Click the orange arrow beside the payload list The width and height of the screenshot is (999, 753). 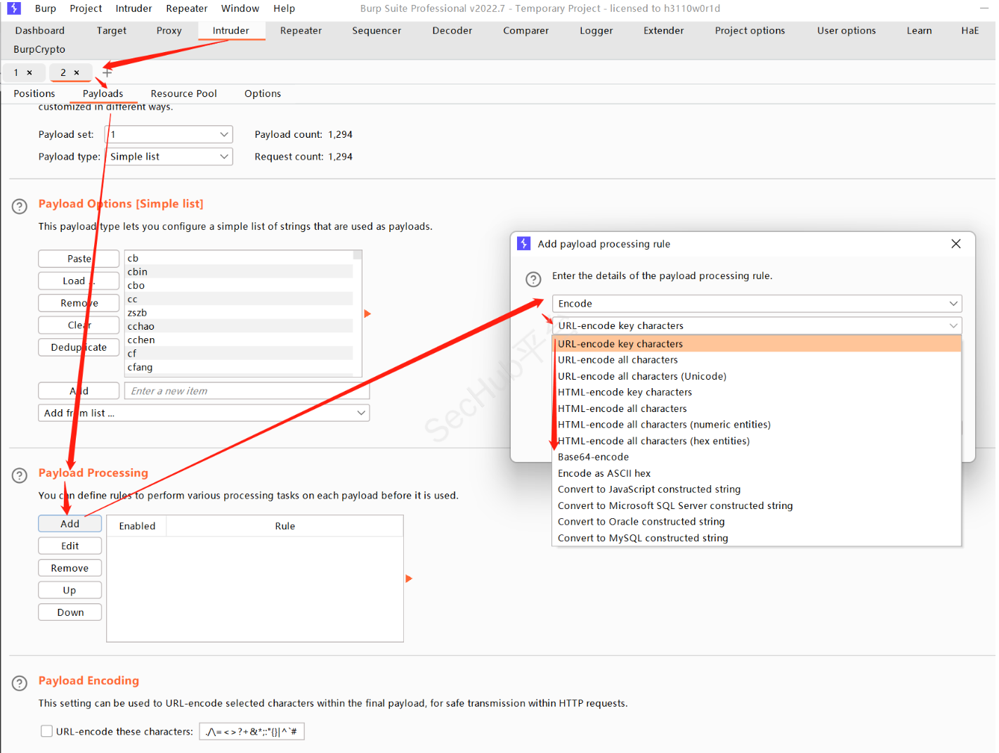(367, 314)
